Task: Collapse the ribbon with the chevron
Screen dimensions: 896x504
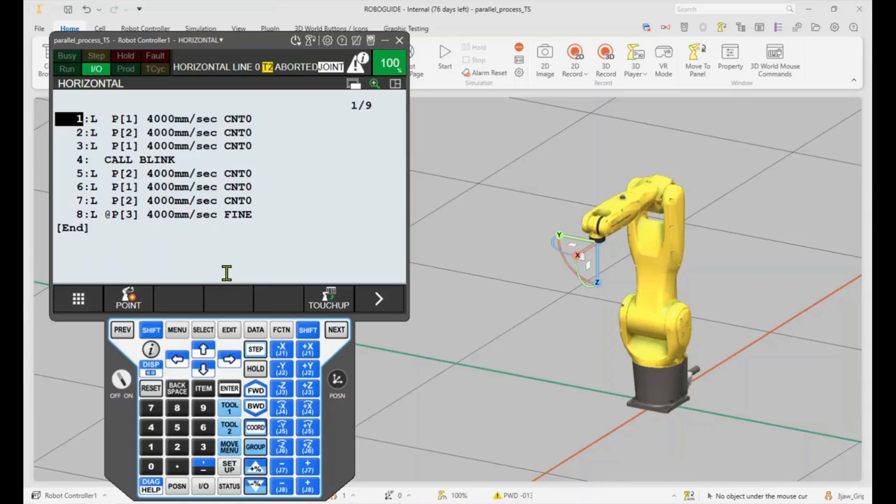Action: (853, 80)
